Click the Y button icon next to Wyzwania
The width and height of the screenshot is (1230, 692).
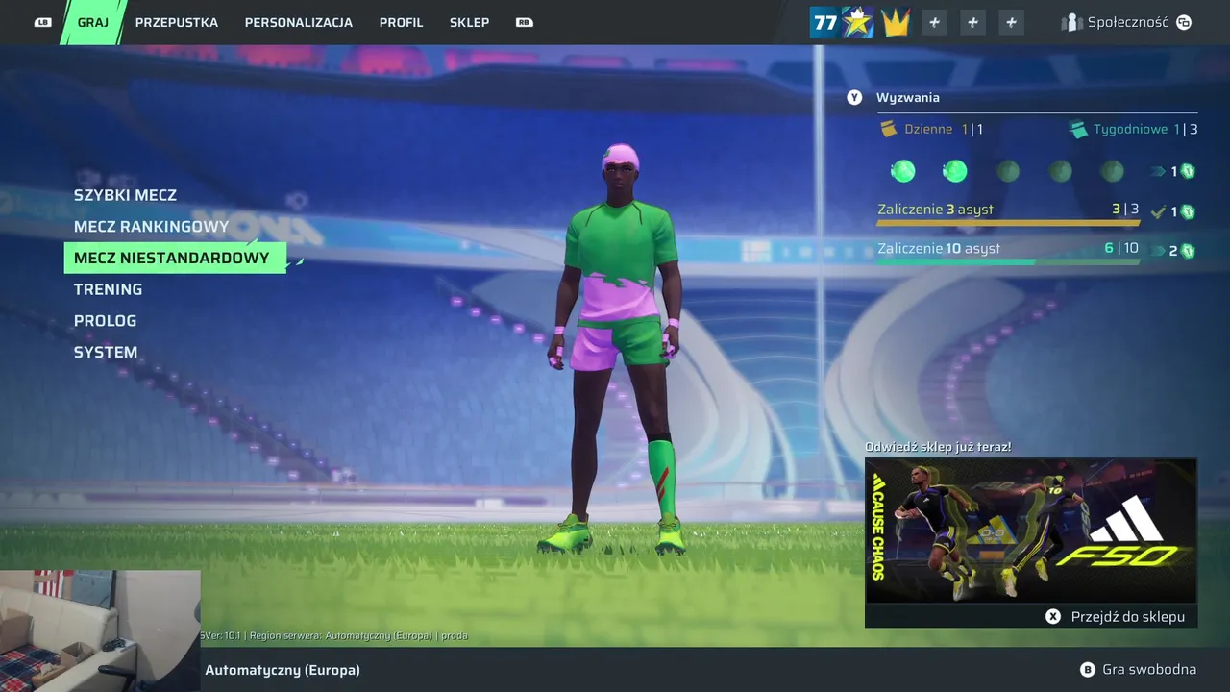[854, 97]
